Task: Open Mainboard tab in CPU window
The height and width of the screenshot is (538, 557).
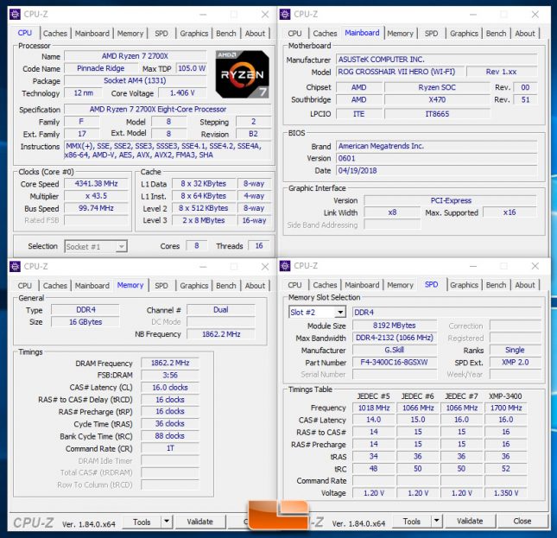Action: coord(92,34)
